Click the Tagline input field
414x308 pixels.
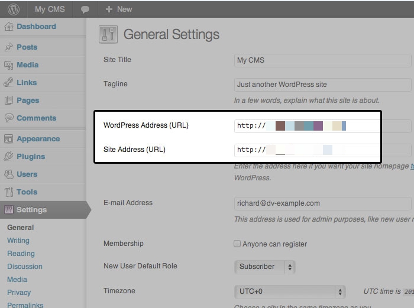(323, 85)
